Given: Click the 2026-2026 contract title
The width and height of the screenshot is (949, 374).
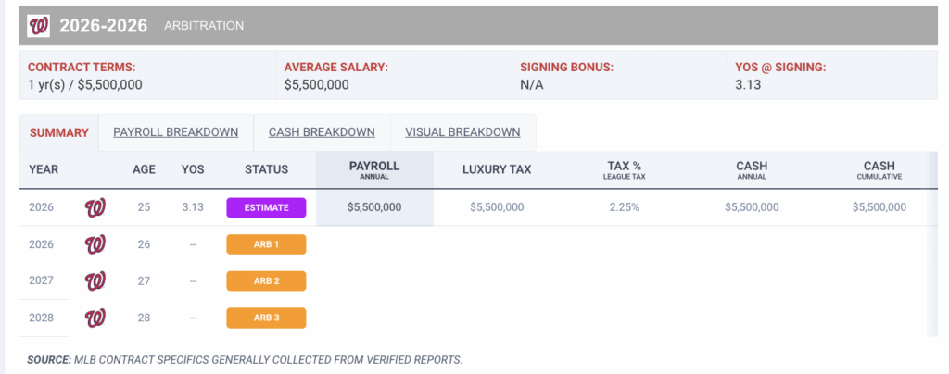Looking at the screenshot, I should 104,26.
